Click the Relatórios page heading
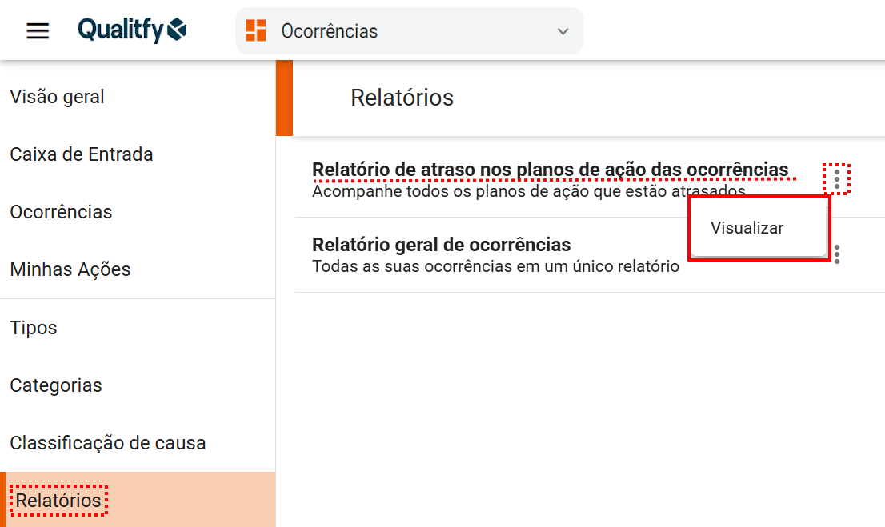Viewport: 885px width, 527px height. point(402,98)
